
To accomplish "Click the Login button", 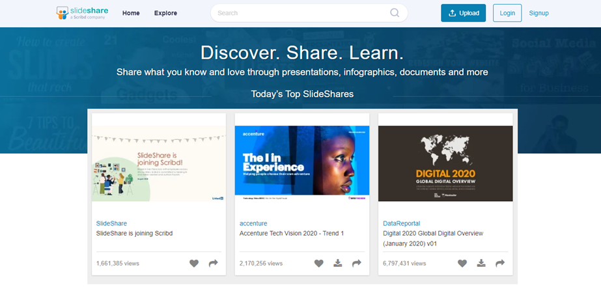I will point(507,13).
